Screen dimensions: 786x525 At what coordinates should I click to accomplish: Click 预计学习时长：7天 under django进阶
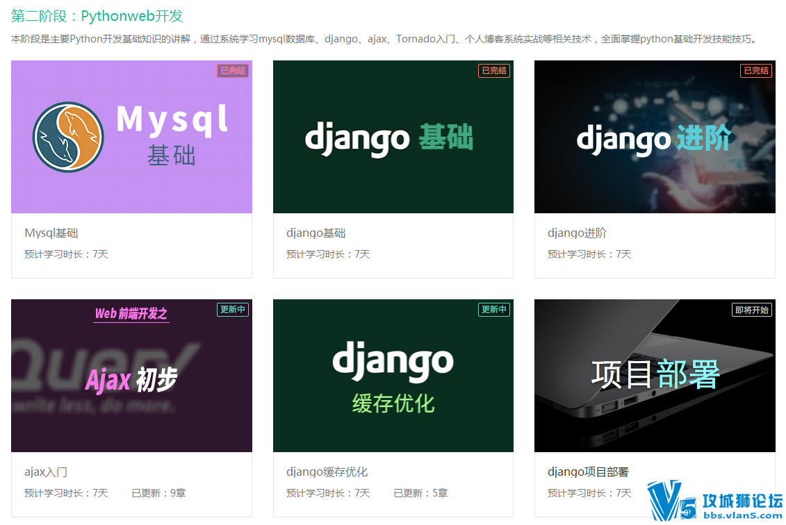(589, 254)
